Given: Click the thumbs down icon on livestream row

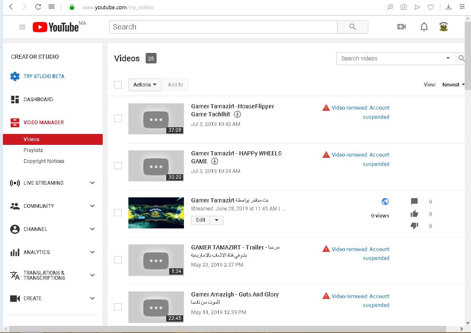Looking at the screenshot, I should tap(414, 225).
